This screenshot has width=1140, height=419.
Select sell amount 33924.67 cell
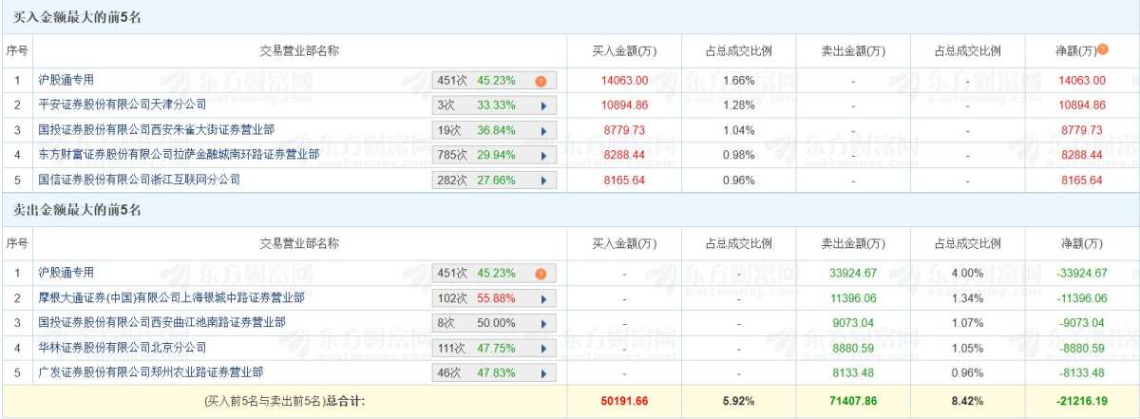(852, 274)
